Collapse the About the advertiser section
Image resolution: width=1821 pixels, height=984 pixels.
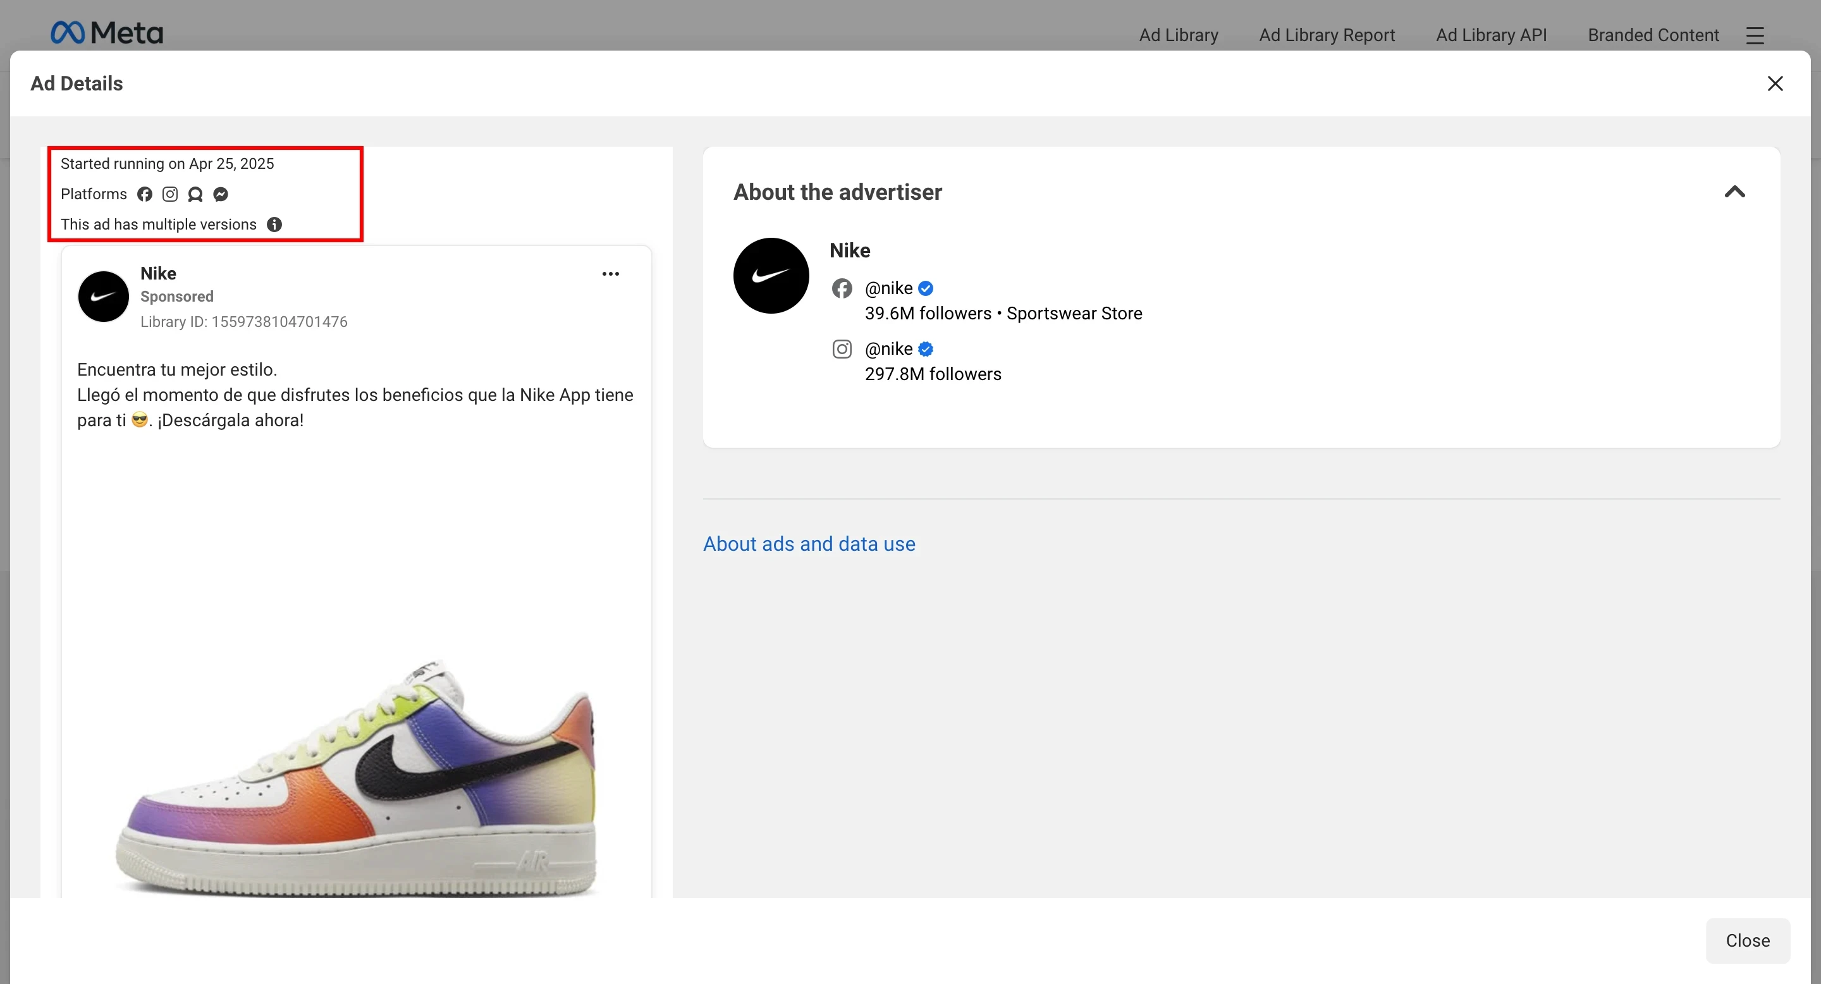1735,192
